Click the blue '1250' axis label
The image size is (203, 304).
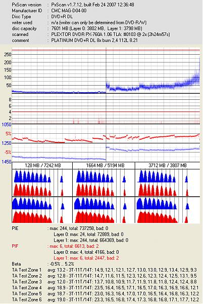point(7,143)
